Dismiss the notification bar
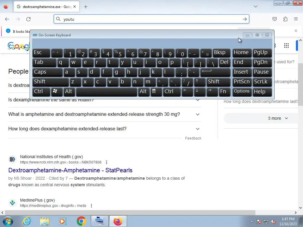Screen dimensions: 303x227 click(296, 31)
